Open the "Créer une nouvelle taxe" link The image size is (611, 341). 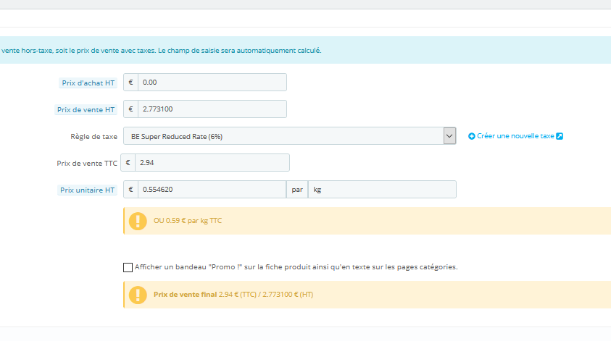tap(515, 136)
